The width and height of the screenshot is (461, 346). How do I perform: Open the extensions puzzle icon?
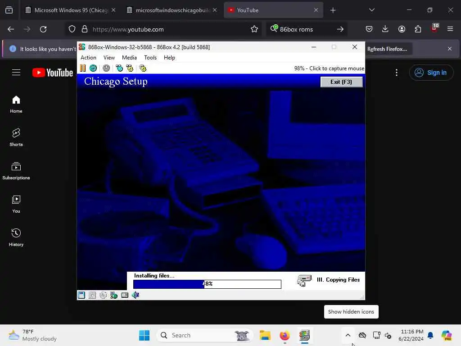tap(418, 29)
